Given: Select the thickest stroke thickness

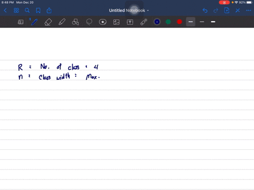Looking at the screenshot, I should point(213,22).
